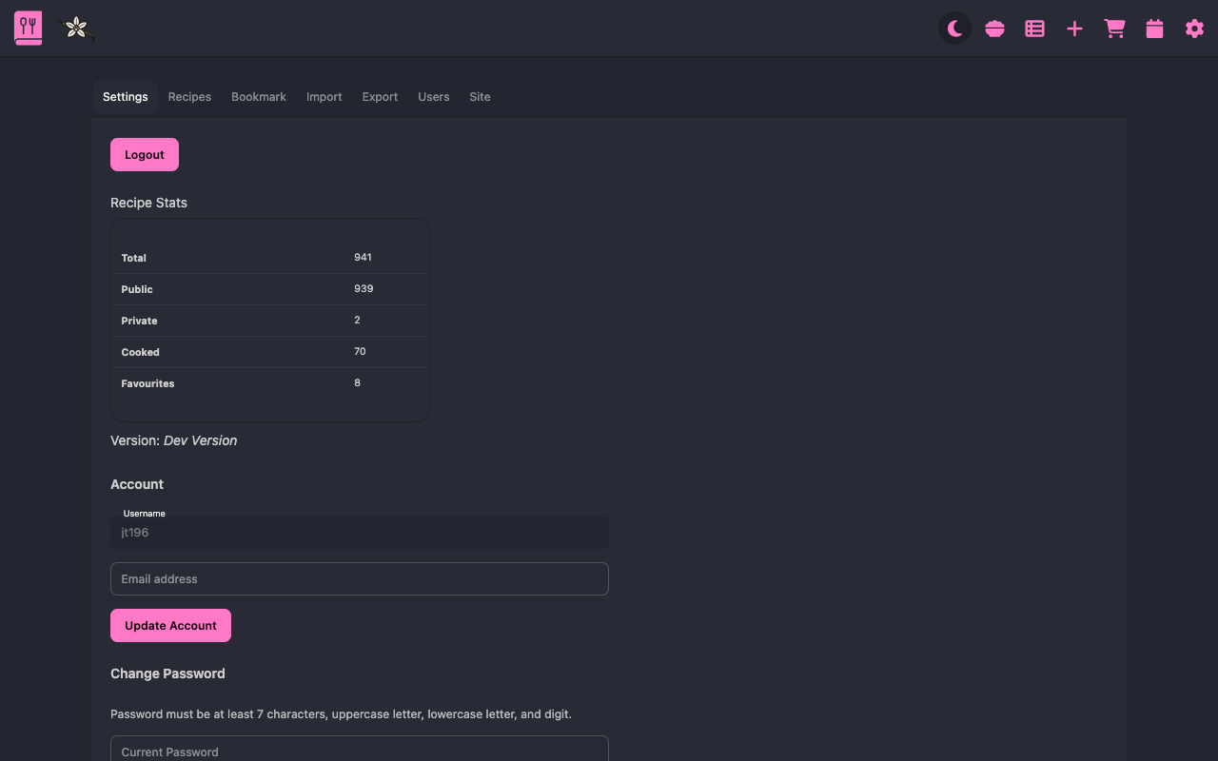This screenshot has width=1218, height=761.
Task: Click the vanilla flower logo
Action: tap(76, 28)
